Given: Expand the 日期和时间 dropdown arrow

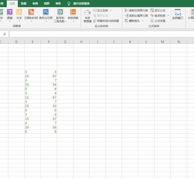Looking at the screenshot, I should coord(32,22).
